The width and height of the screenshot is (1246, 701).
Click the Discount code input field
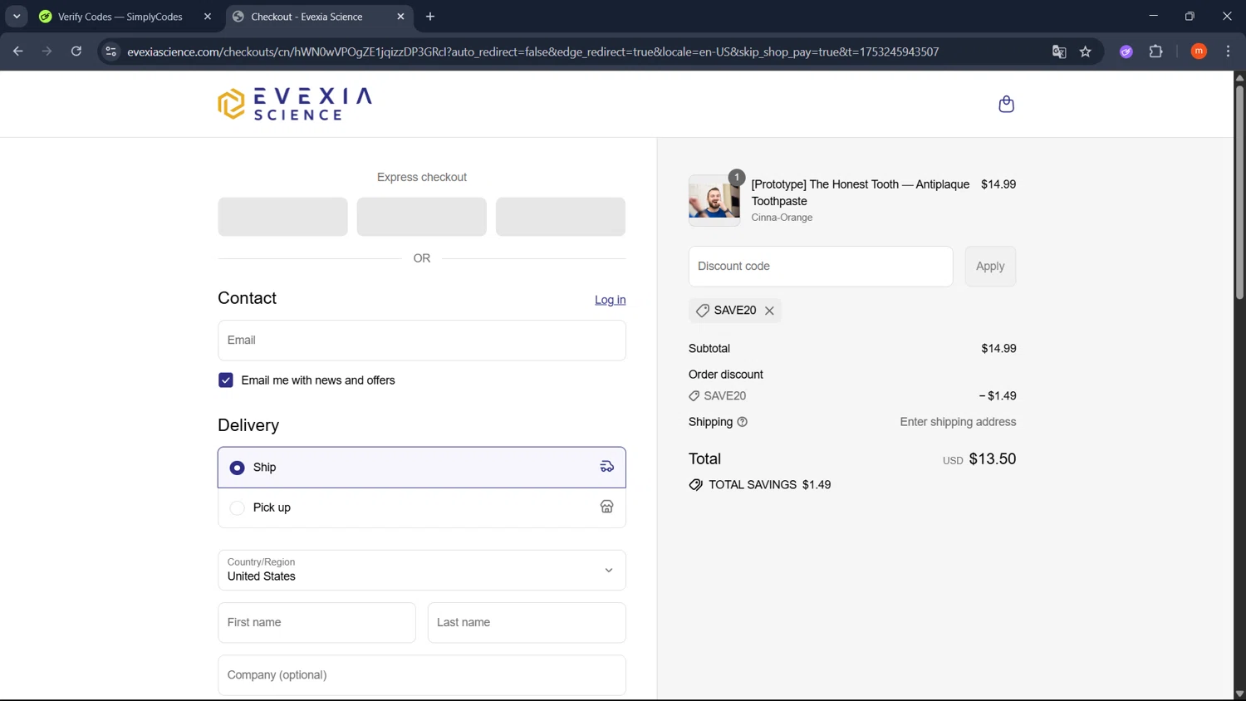[x=821, y=267]
